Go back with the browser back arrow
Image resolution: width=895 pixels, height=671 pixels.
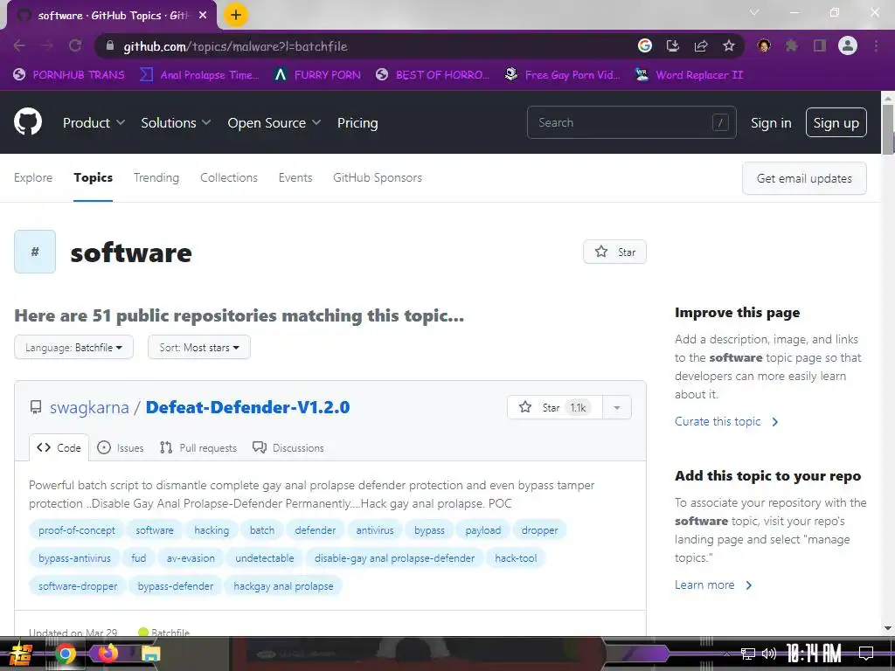[19, 45]
